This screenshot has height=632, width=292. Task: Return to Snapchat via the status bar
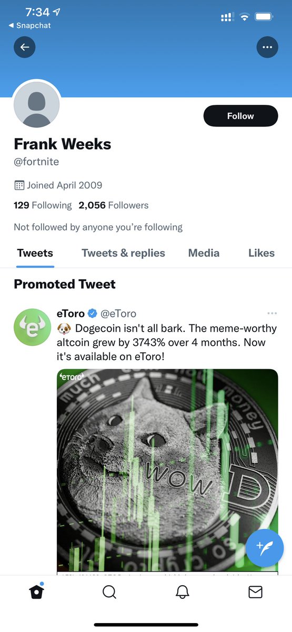[30, 25]
